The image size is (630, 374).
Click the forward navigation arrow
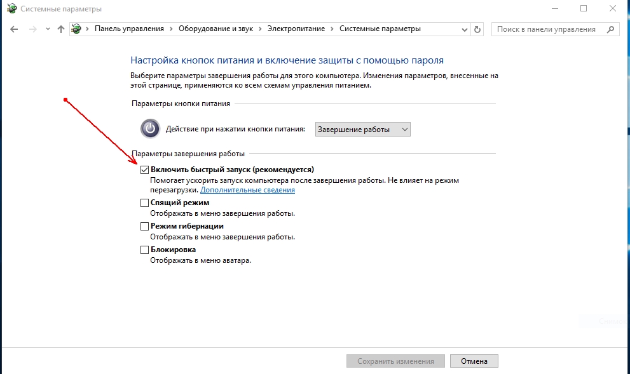[32, 29]
